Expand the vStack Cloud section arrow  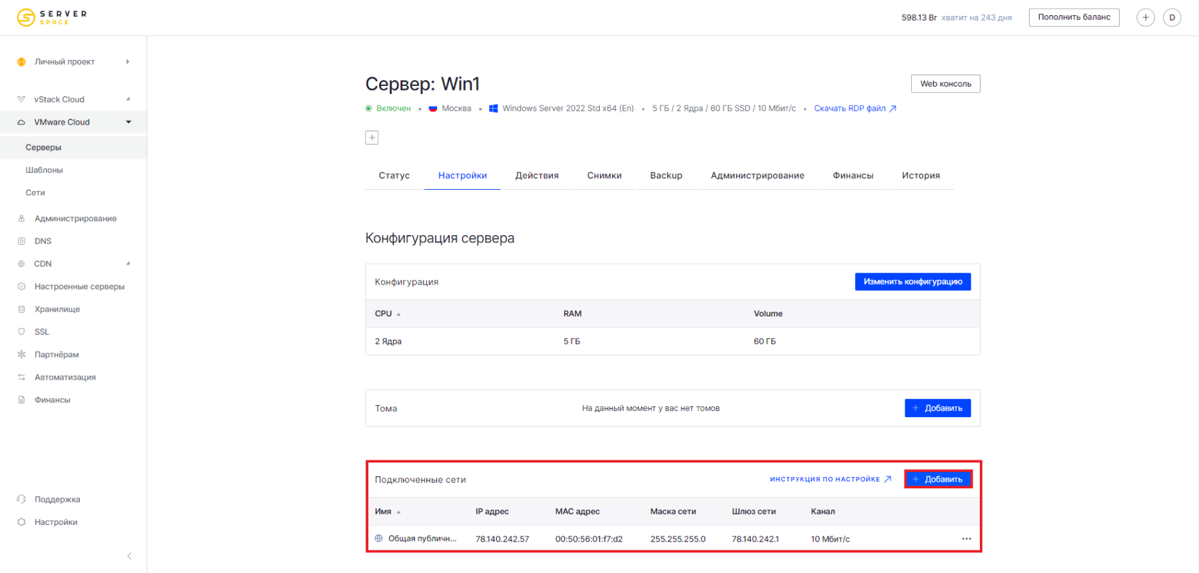128,99
